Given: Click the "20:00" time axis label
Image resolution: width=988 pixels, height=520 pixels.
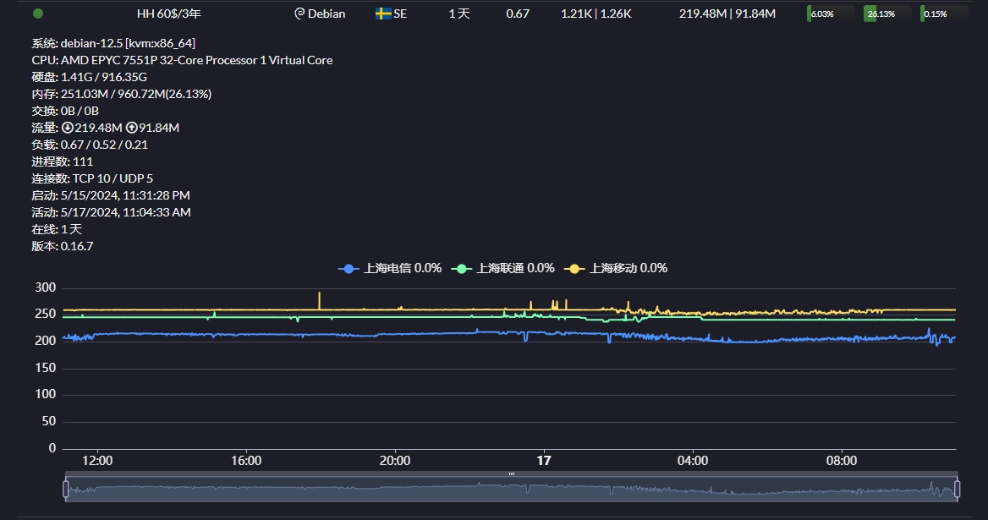Looking at the screenshot, I should pyautogui.click(x=395, y=461).
